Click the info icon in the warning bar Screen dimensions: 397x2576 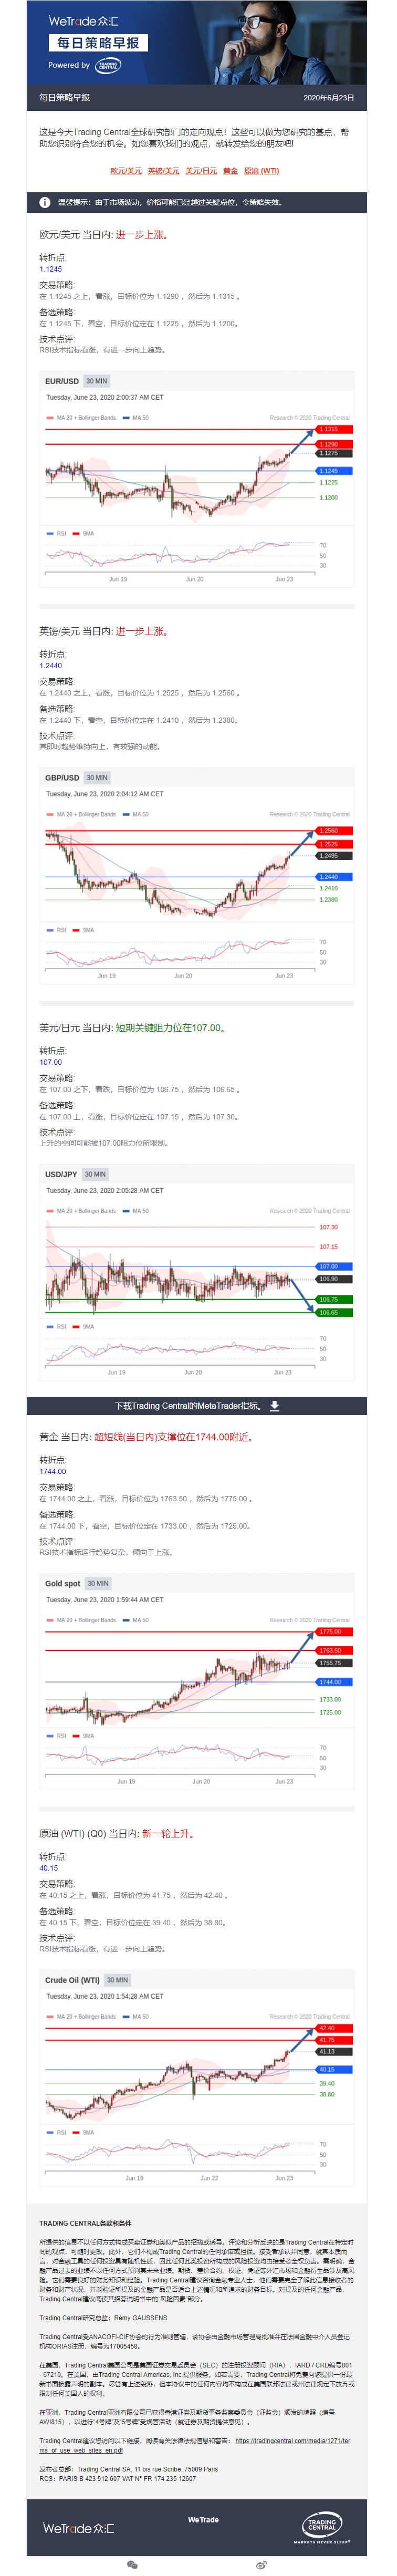(x=45, y=202)
